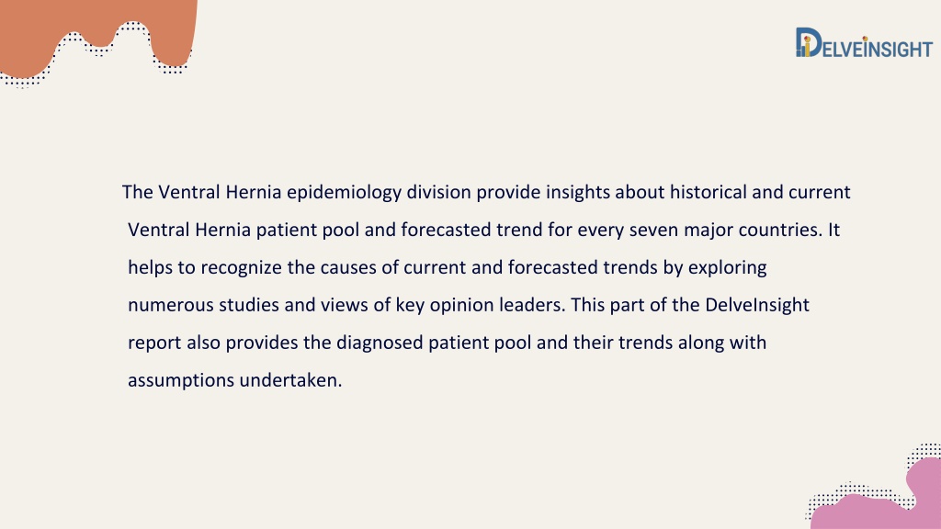Click the line starting 'Ventral Hernia patient pool'
941x529 pixels.
pyautogui.click(x=483, y=230)
